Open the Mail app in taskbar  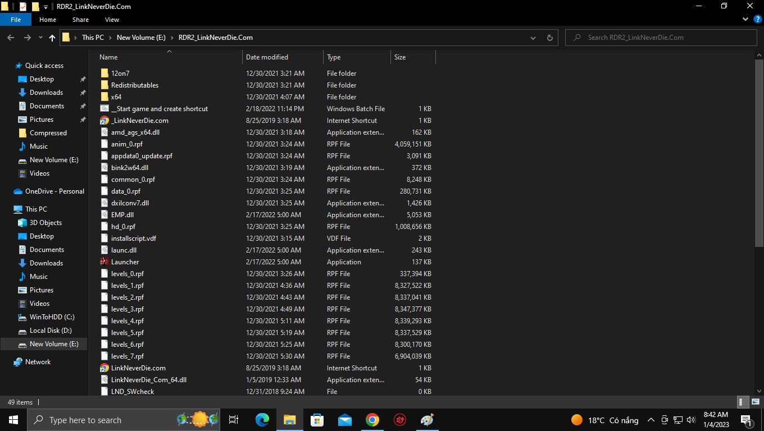(345, 420)
